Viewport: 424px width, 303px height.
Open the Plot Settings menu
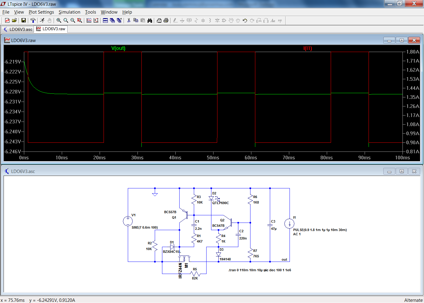tap(41, 12)
